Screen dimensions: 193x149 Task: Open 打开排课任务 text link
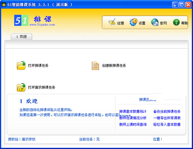[38, 66]
